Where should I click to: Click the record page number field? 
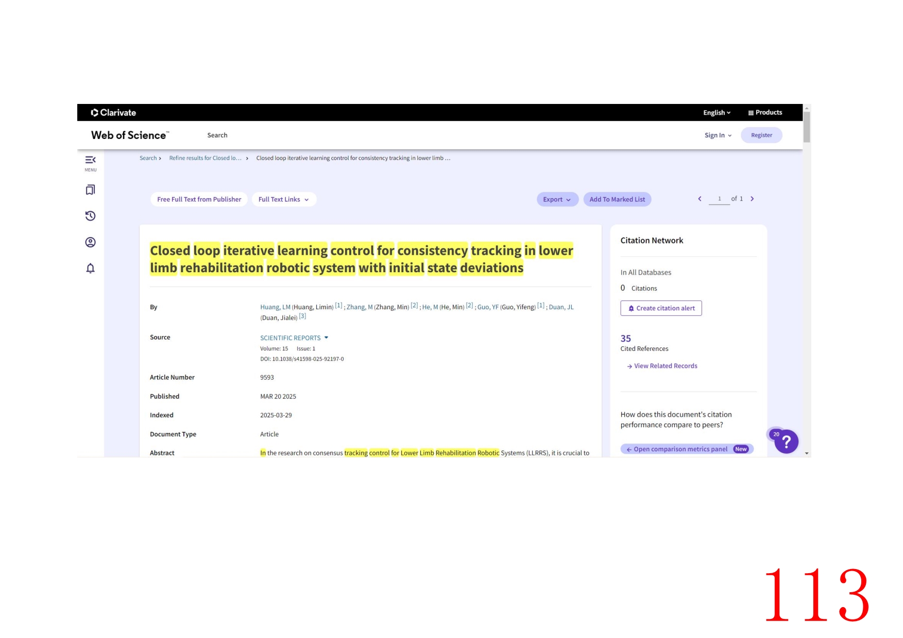(x=719, y=199)
